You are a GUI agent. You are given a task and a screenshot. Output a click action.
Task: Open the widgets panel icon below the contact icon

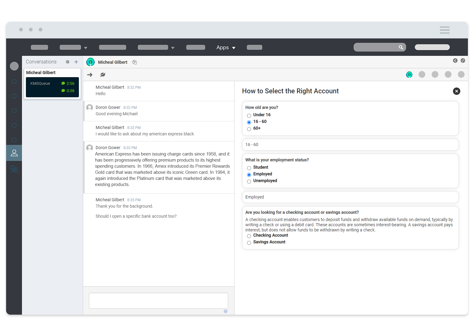tap(14, 169)
